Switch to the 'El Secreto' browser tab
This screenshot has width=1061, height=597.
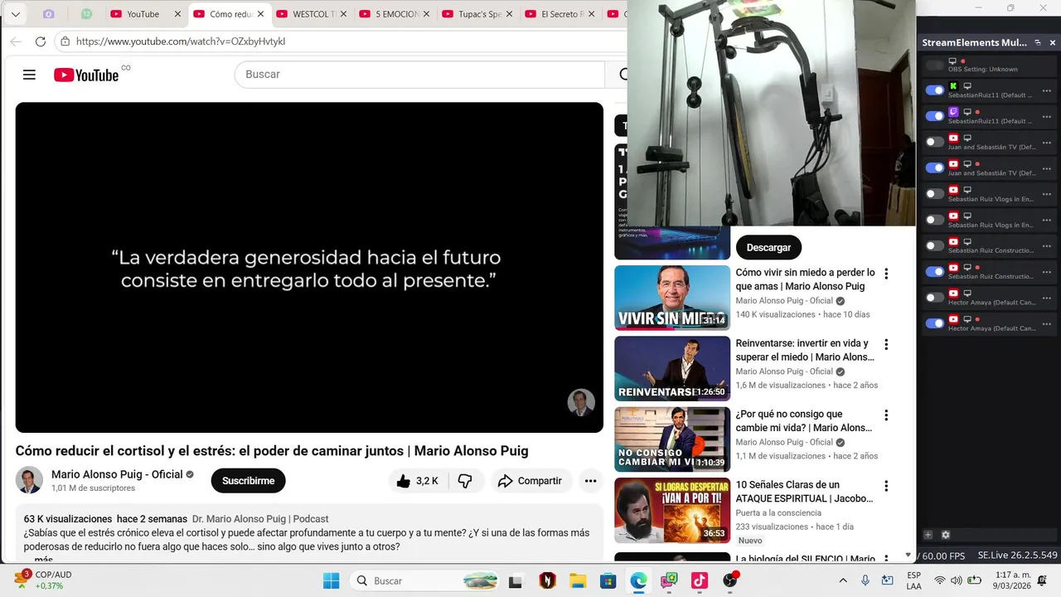562,14
